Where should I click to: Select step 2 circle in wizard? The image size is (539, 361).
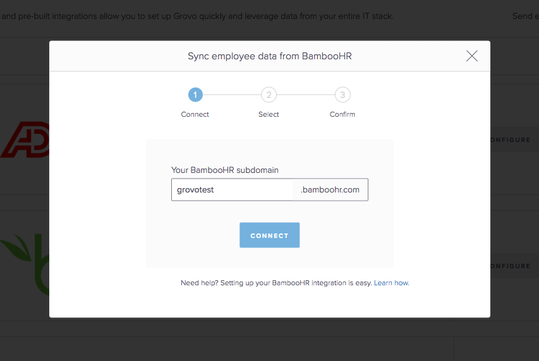click(x=269, y=95)
